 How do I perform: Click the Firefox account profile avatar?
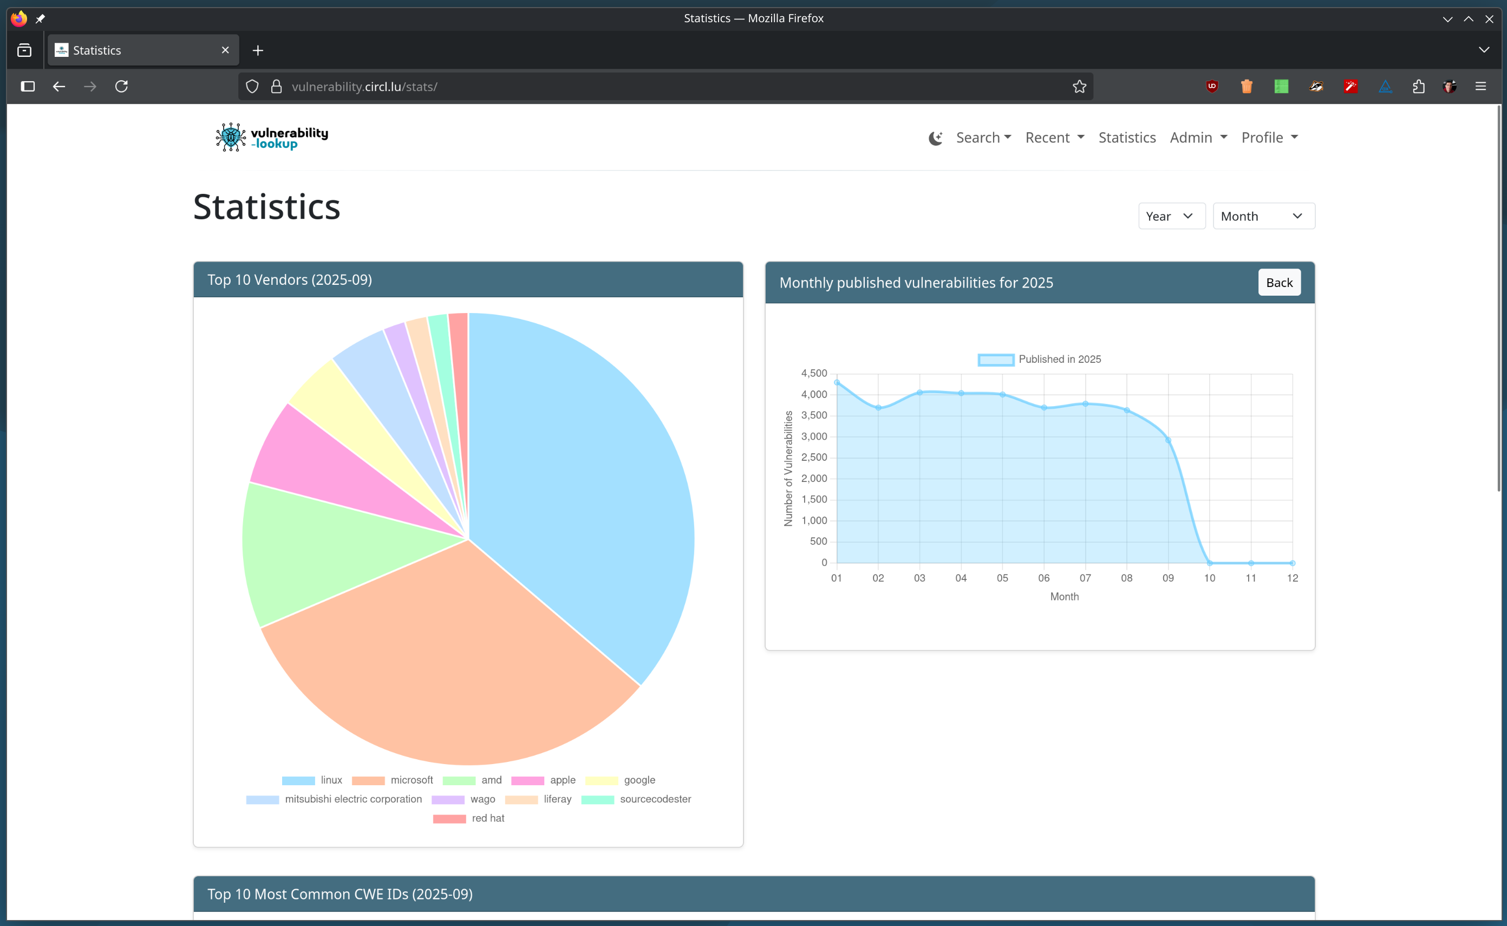[x=1450, y=86]
